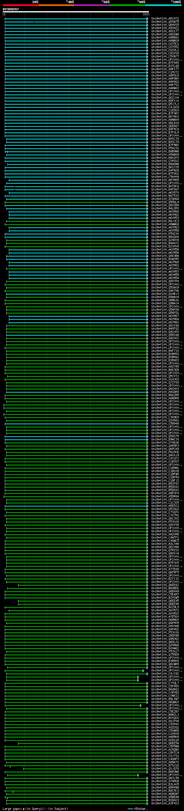The width and height of the screenshot is (184, 811).
Task: Select the UniRef100_A9PI77 entry
Action: [x=165, y=69]
